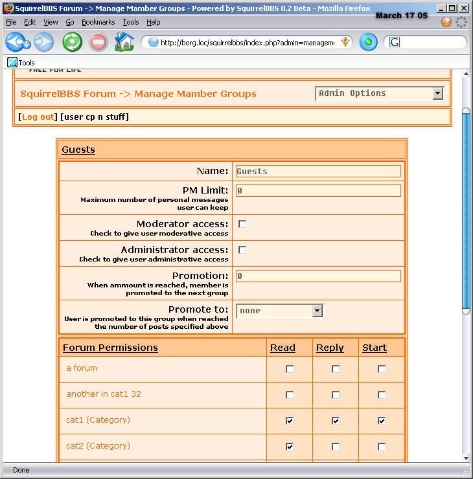Enable the Administrator access checkbox
Screen dimensions: 473x479
242,250
